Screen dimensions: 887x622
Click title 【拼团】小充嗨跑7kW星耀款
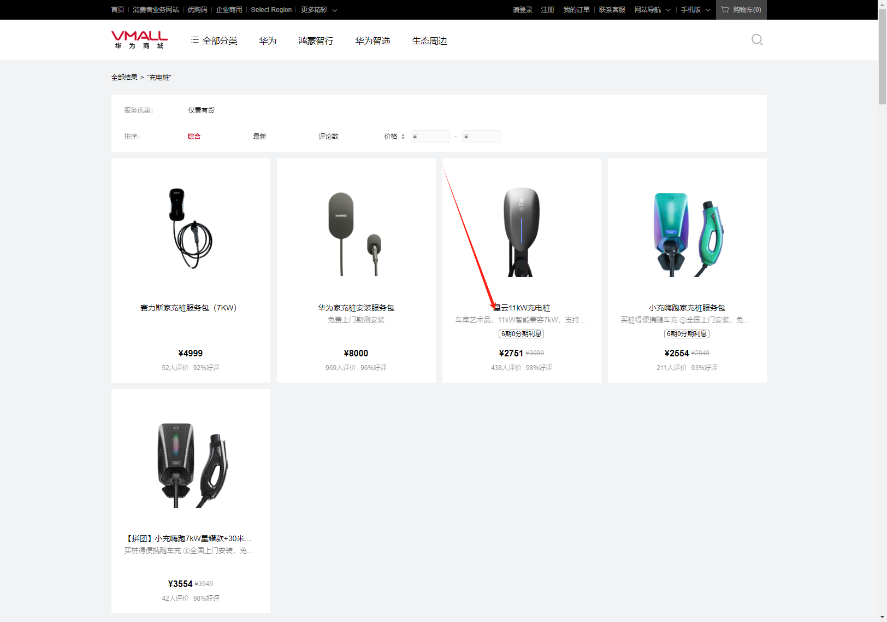188,538
